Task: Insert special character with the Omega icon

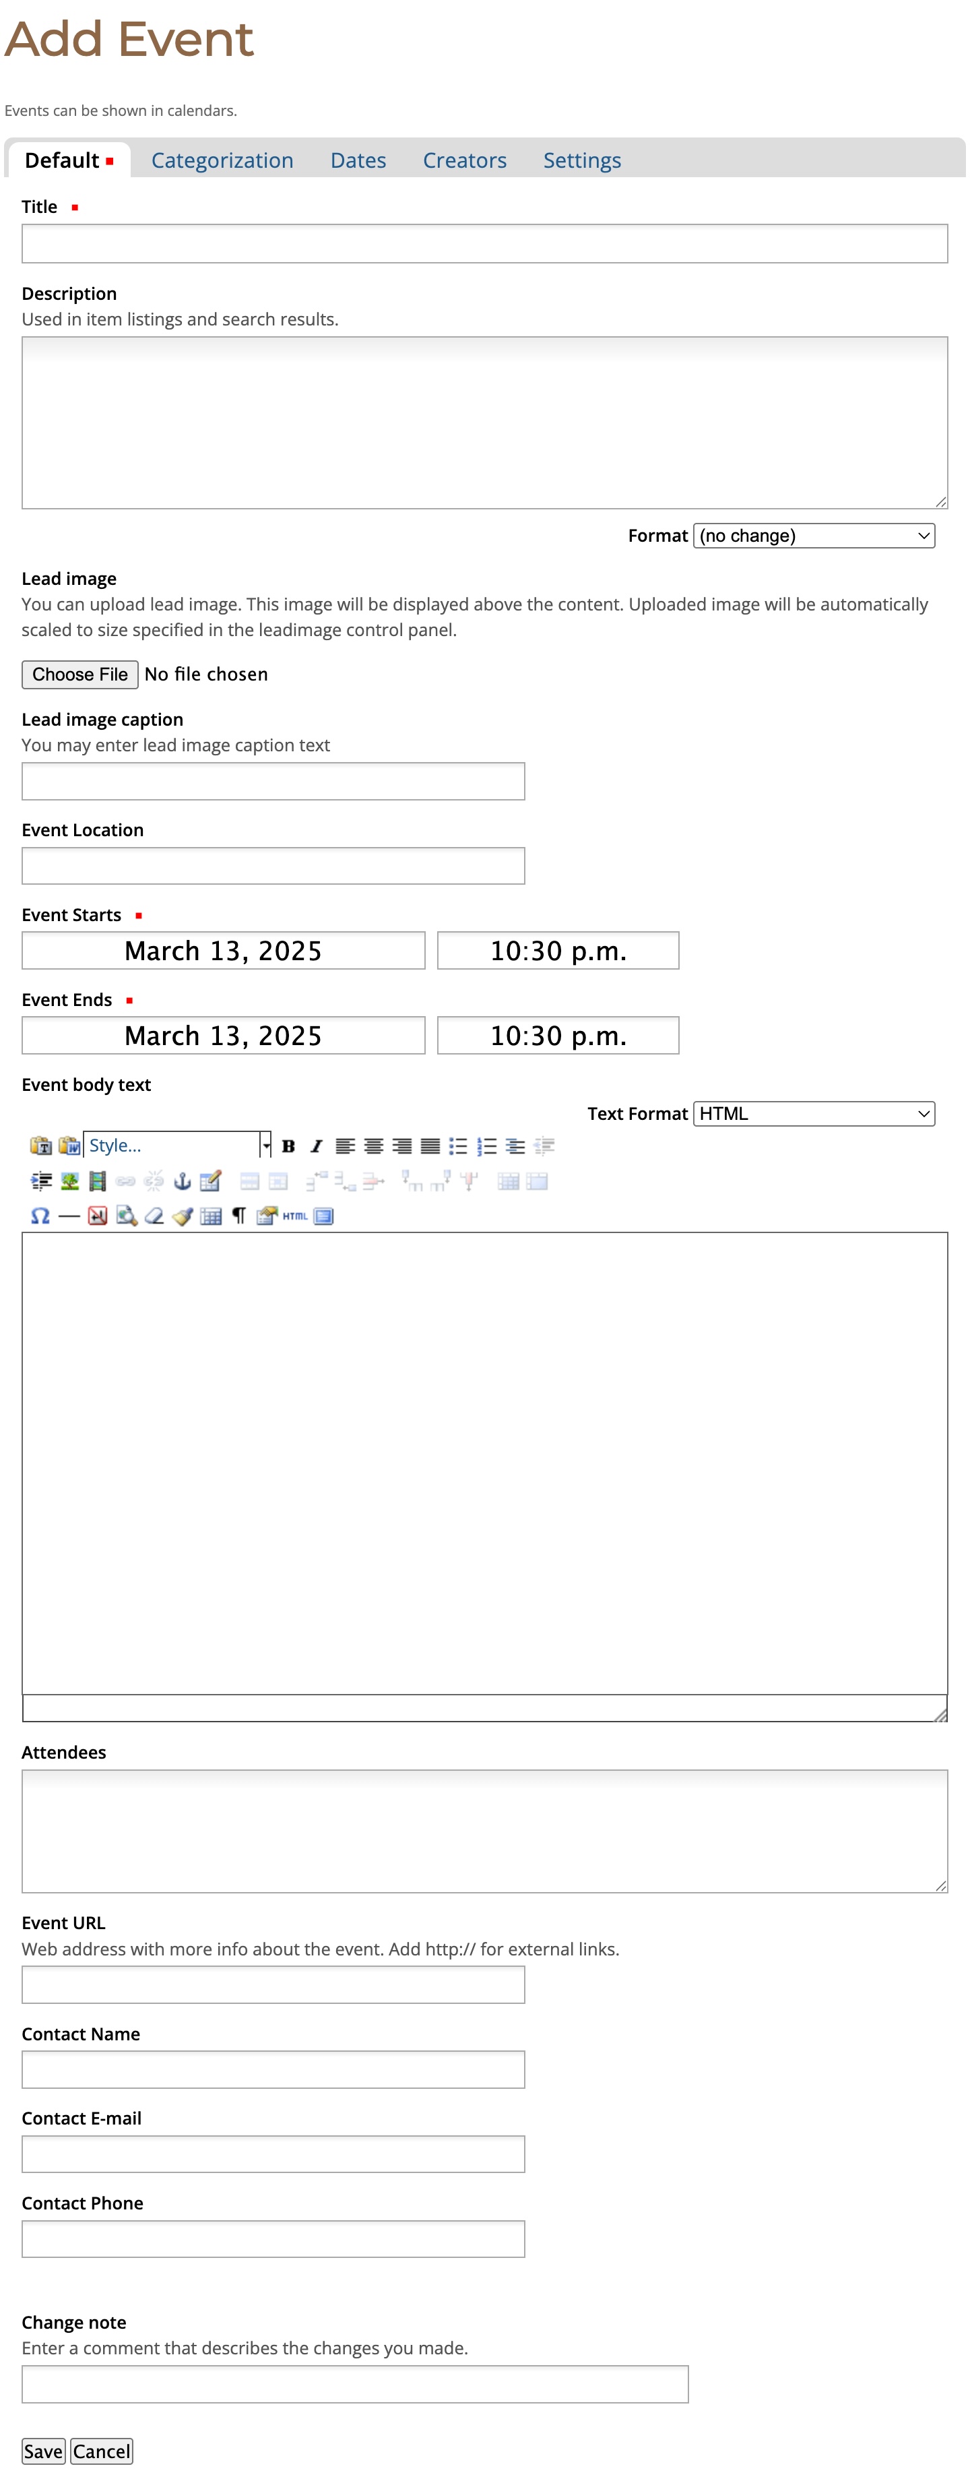Action: click(40, 1216)
